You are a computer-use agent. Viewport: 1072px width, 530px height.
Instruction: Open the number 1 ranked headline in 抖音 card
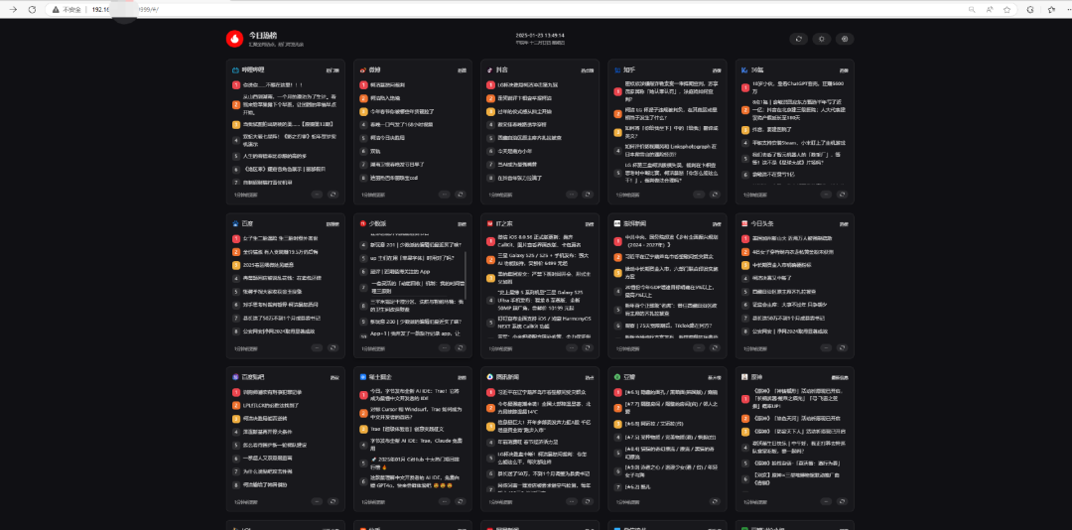[527, 84]
